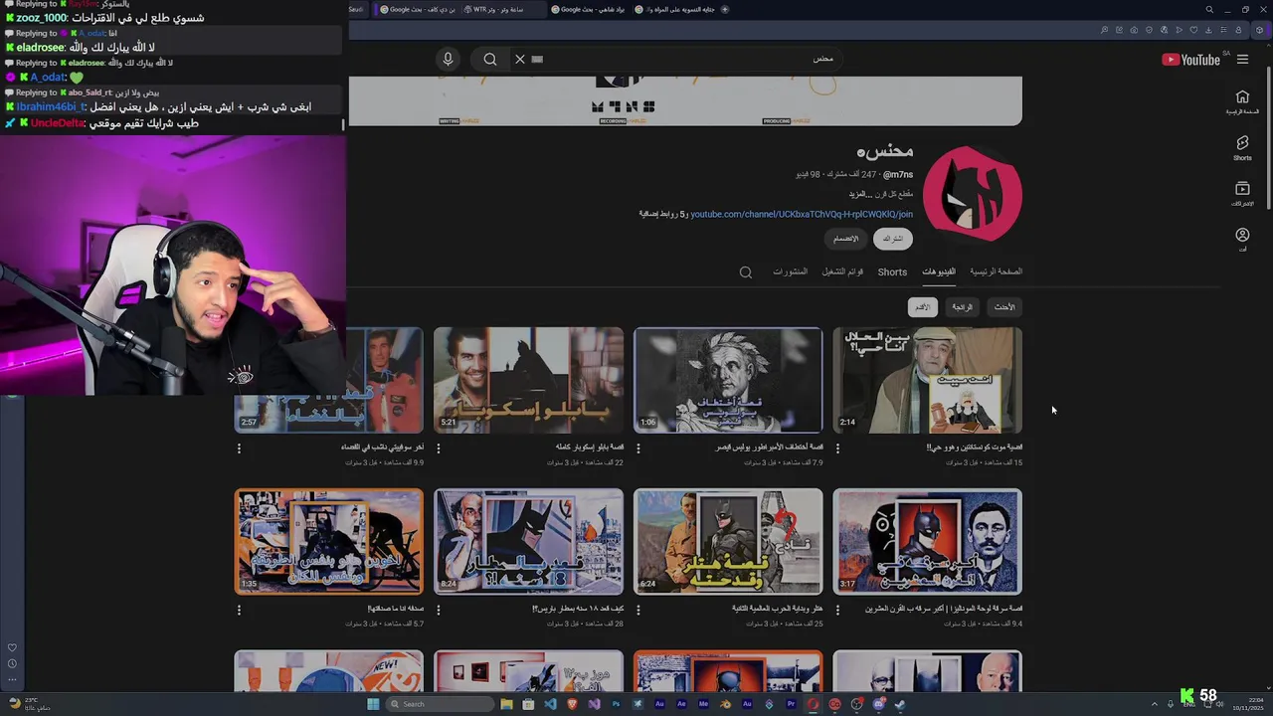Select the الفيديوهات channel tab
This screenshot has width=1273, height=716.
[x=938, y=271]
